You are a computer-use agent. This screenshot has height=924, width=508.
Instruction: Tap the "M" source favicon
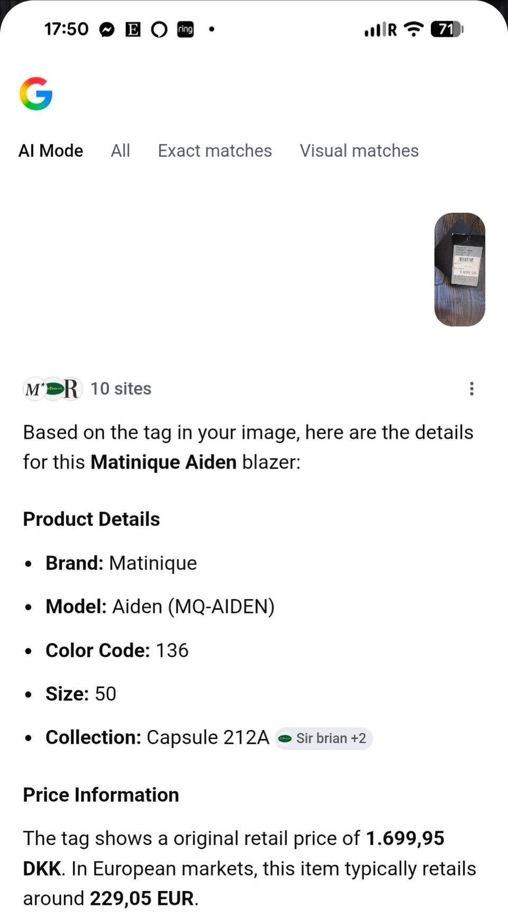click(x=34, y=389)
